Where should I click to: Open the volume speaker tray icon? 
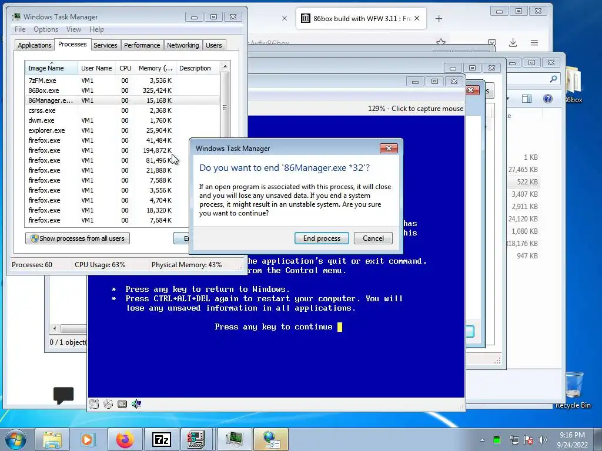pos(543,440)
